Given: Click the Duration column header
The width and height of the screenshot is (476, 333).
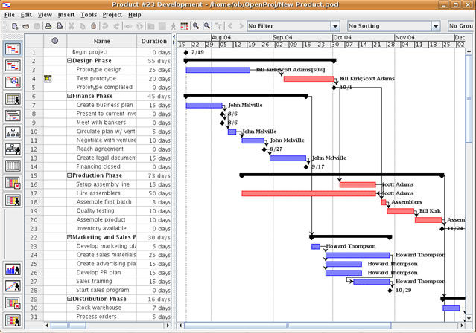Looking at the screenshot, I should [154, 41].
